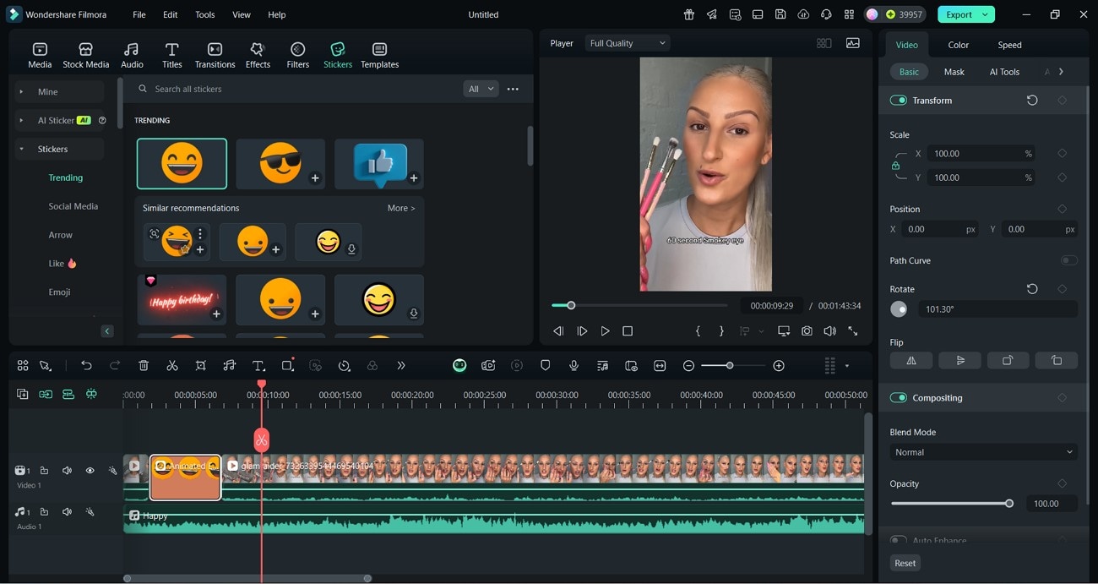1098x584 pixels.
Task: Select the AI Tools sub-tab
Action: [1004, 72]
